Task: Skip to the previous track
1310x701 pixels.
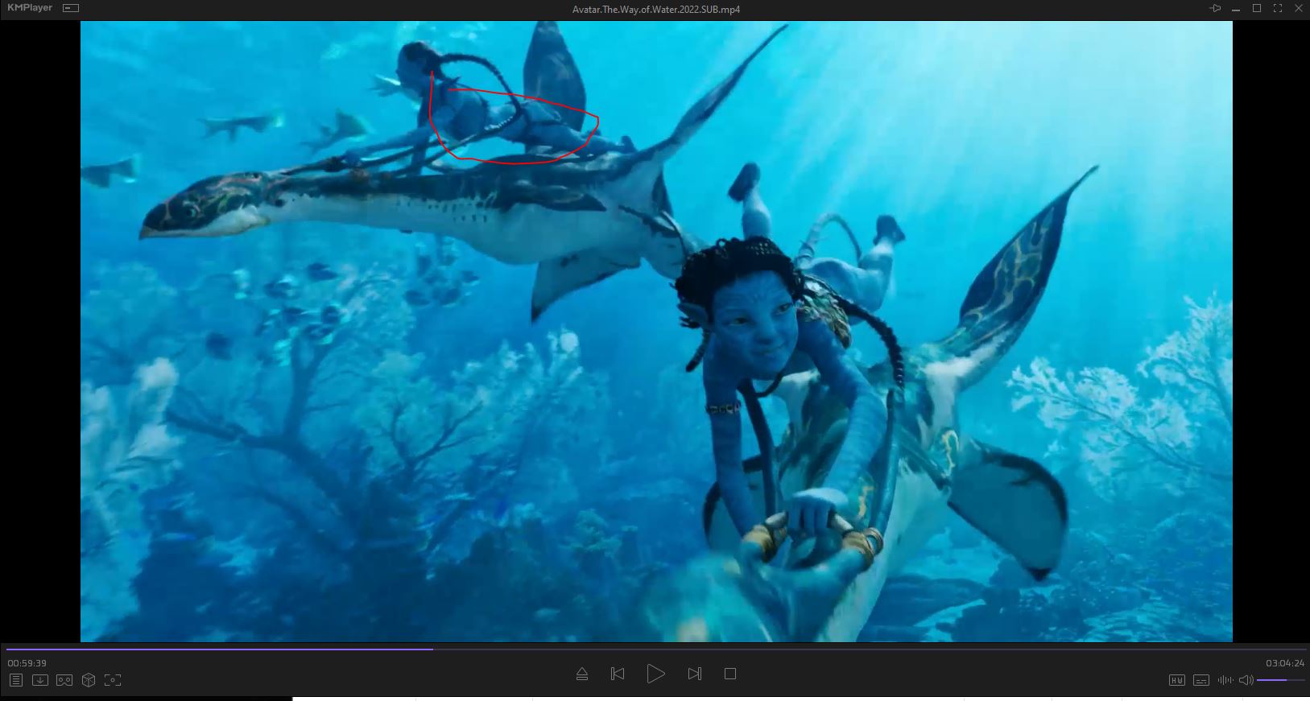Action: coord(618,674)
